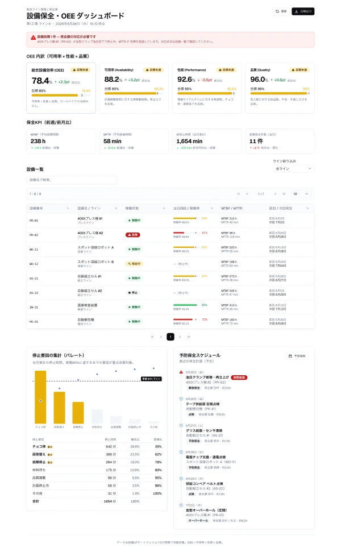Open the MTTR 58 min KPI card

point(134,141)
